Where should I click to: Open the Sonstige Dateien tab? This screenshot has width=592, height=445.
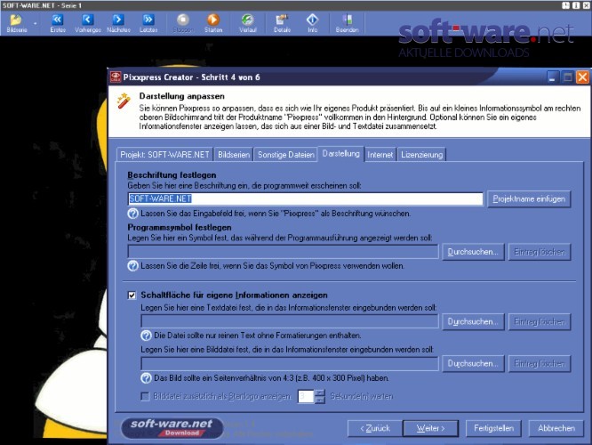pos(286,155)
